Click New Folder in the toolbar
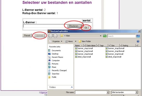The height and width of the screenshot is (96, 142). [85, 41]
